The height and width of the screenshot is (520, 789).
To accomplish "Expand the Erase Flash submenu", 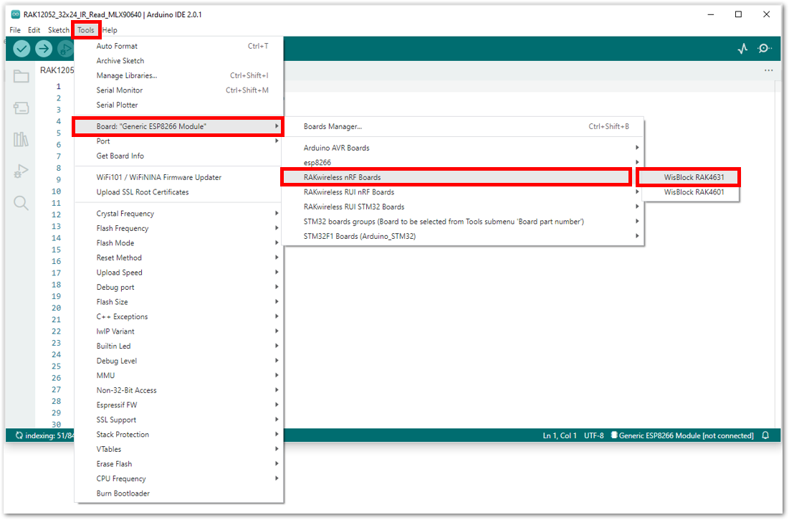I will 179,463.
